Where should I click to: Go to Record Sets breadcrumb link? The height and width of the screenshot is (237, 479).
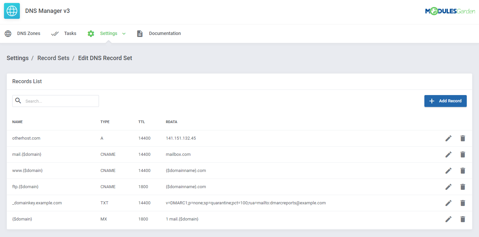(x=53, y=58)
